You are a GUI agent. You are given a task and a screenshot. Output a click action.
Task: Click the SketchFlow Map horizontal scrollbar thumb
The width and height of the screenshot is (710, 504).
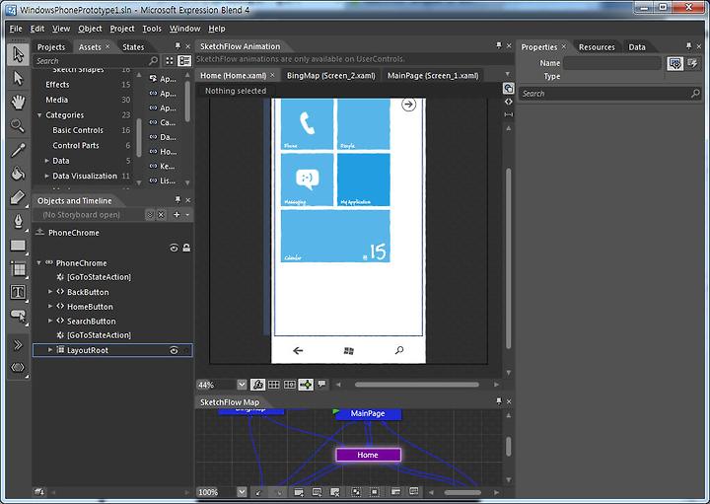pyautogui.click(x=462, y=492)
